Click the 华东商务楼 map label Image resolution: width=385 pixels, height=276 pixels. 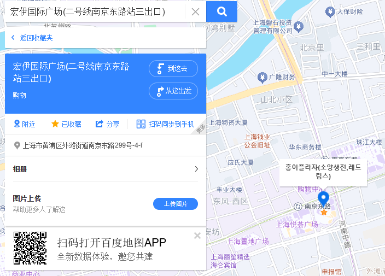(x=305, y=147)
